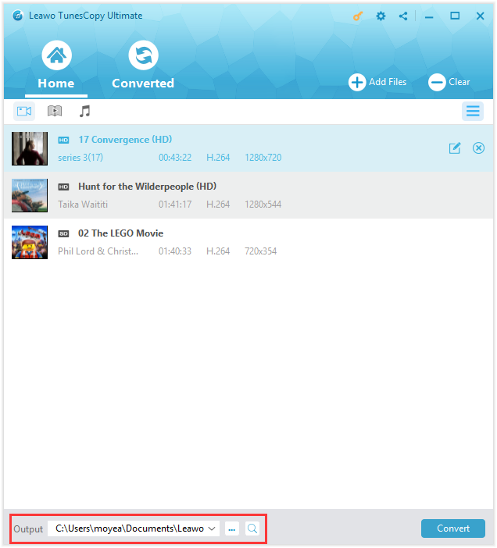Minimize the TunesCopy window
The width and height of the screenshot is (497, 548).
429,16
